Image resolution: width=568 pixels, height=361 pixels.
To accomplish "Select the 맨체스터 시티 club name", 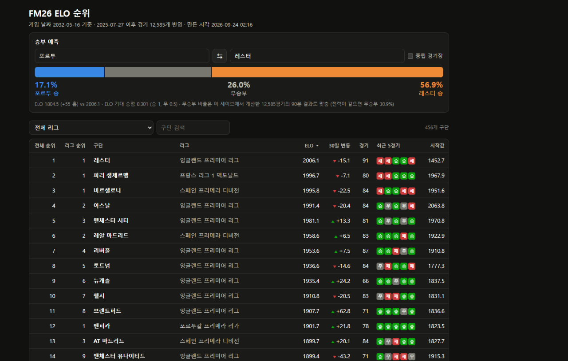I will [x=111, y=221].
